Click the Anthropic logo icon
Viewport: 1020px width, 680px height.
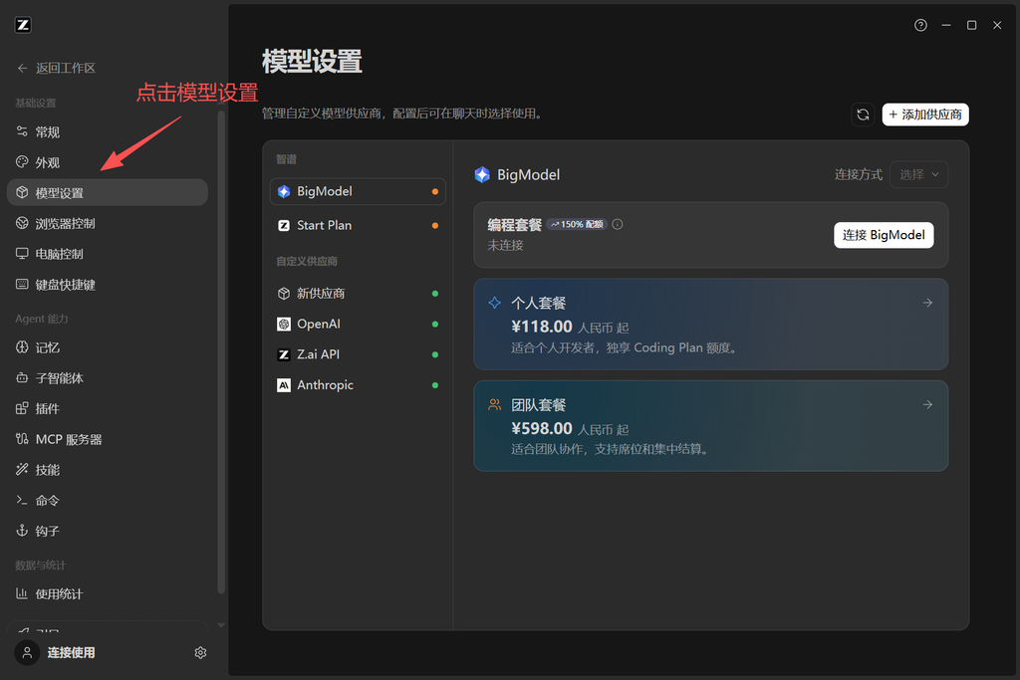pyautogui.click(x=284, y=385)
